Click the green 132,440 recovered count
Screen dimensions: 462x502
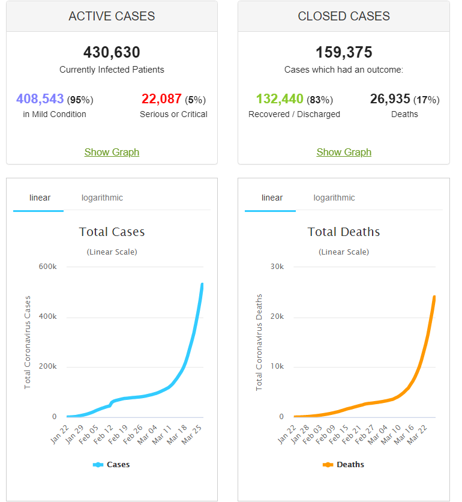point(280,98)
